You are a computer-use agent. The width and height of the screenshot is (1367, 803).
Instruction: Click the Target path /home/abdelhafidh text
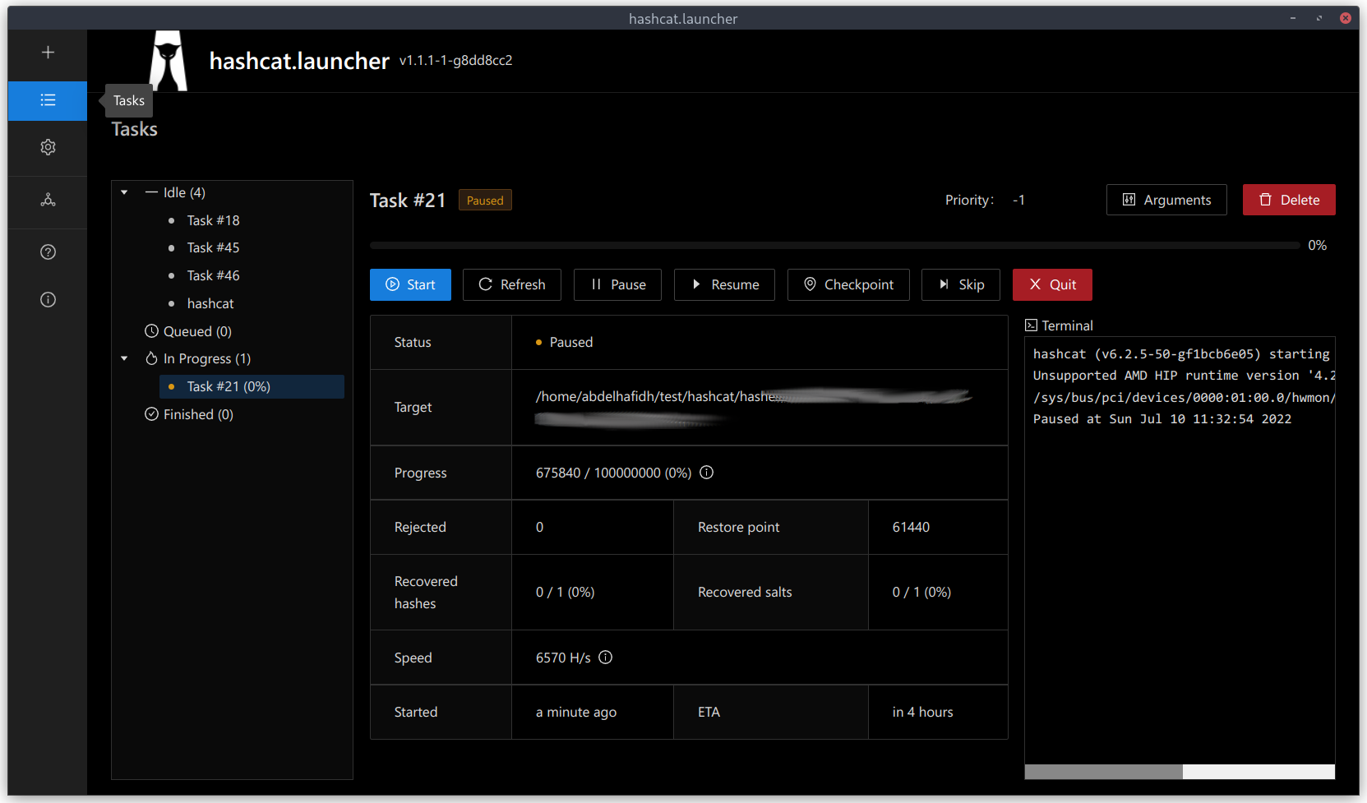tap(656, 396)
